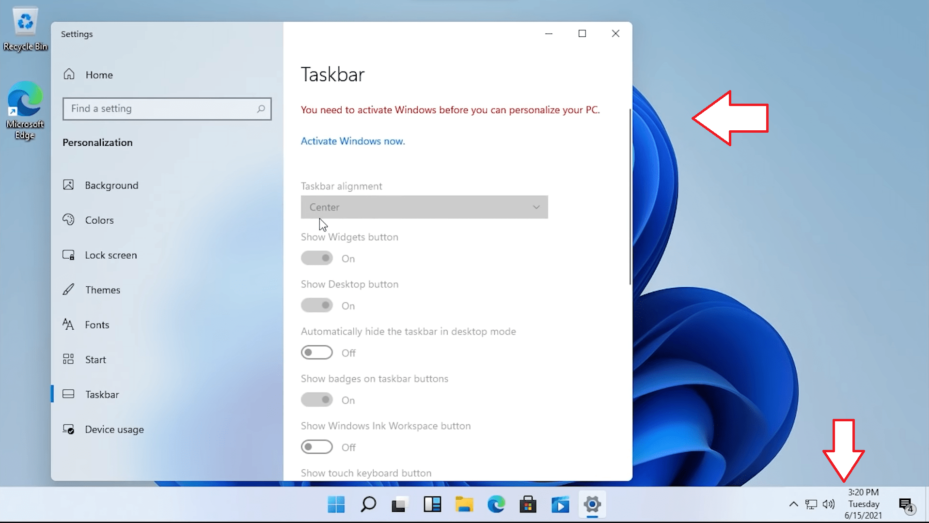Screen dimensions: 929x523
Task: Toggle Show Widgets button switch
Action: coord(317,258)
